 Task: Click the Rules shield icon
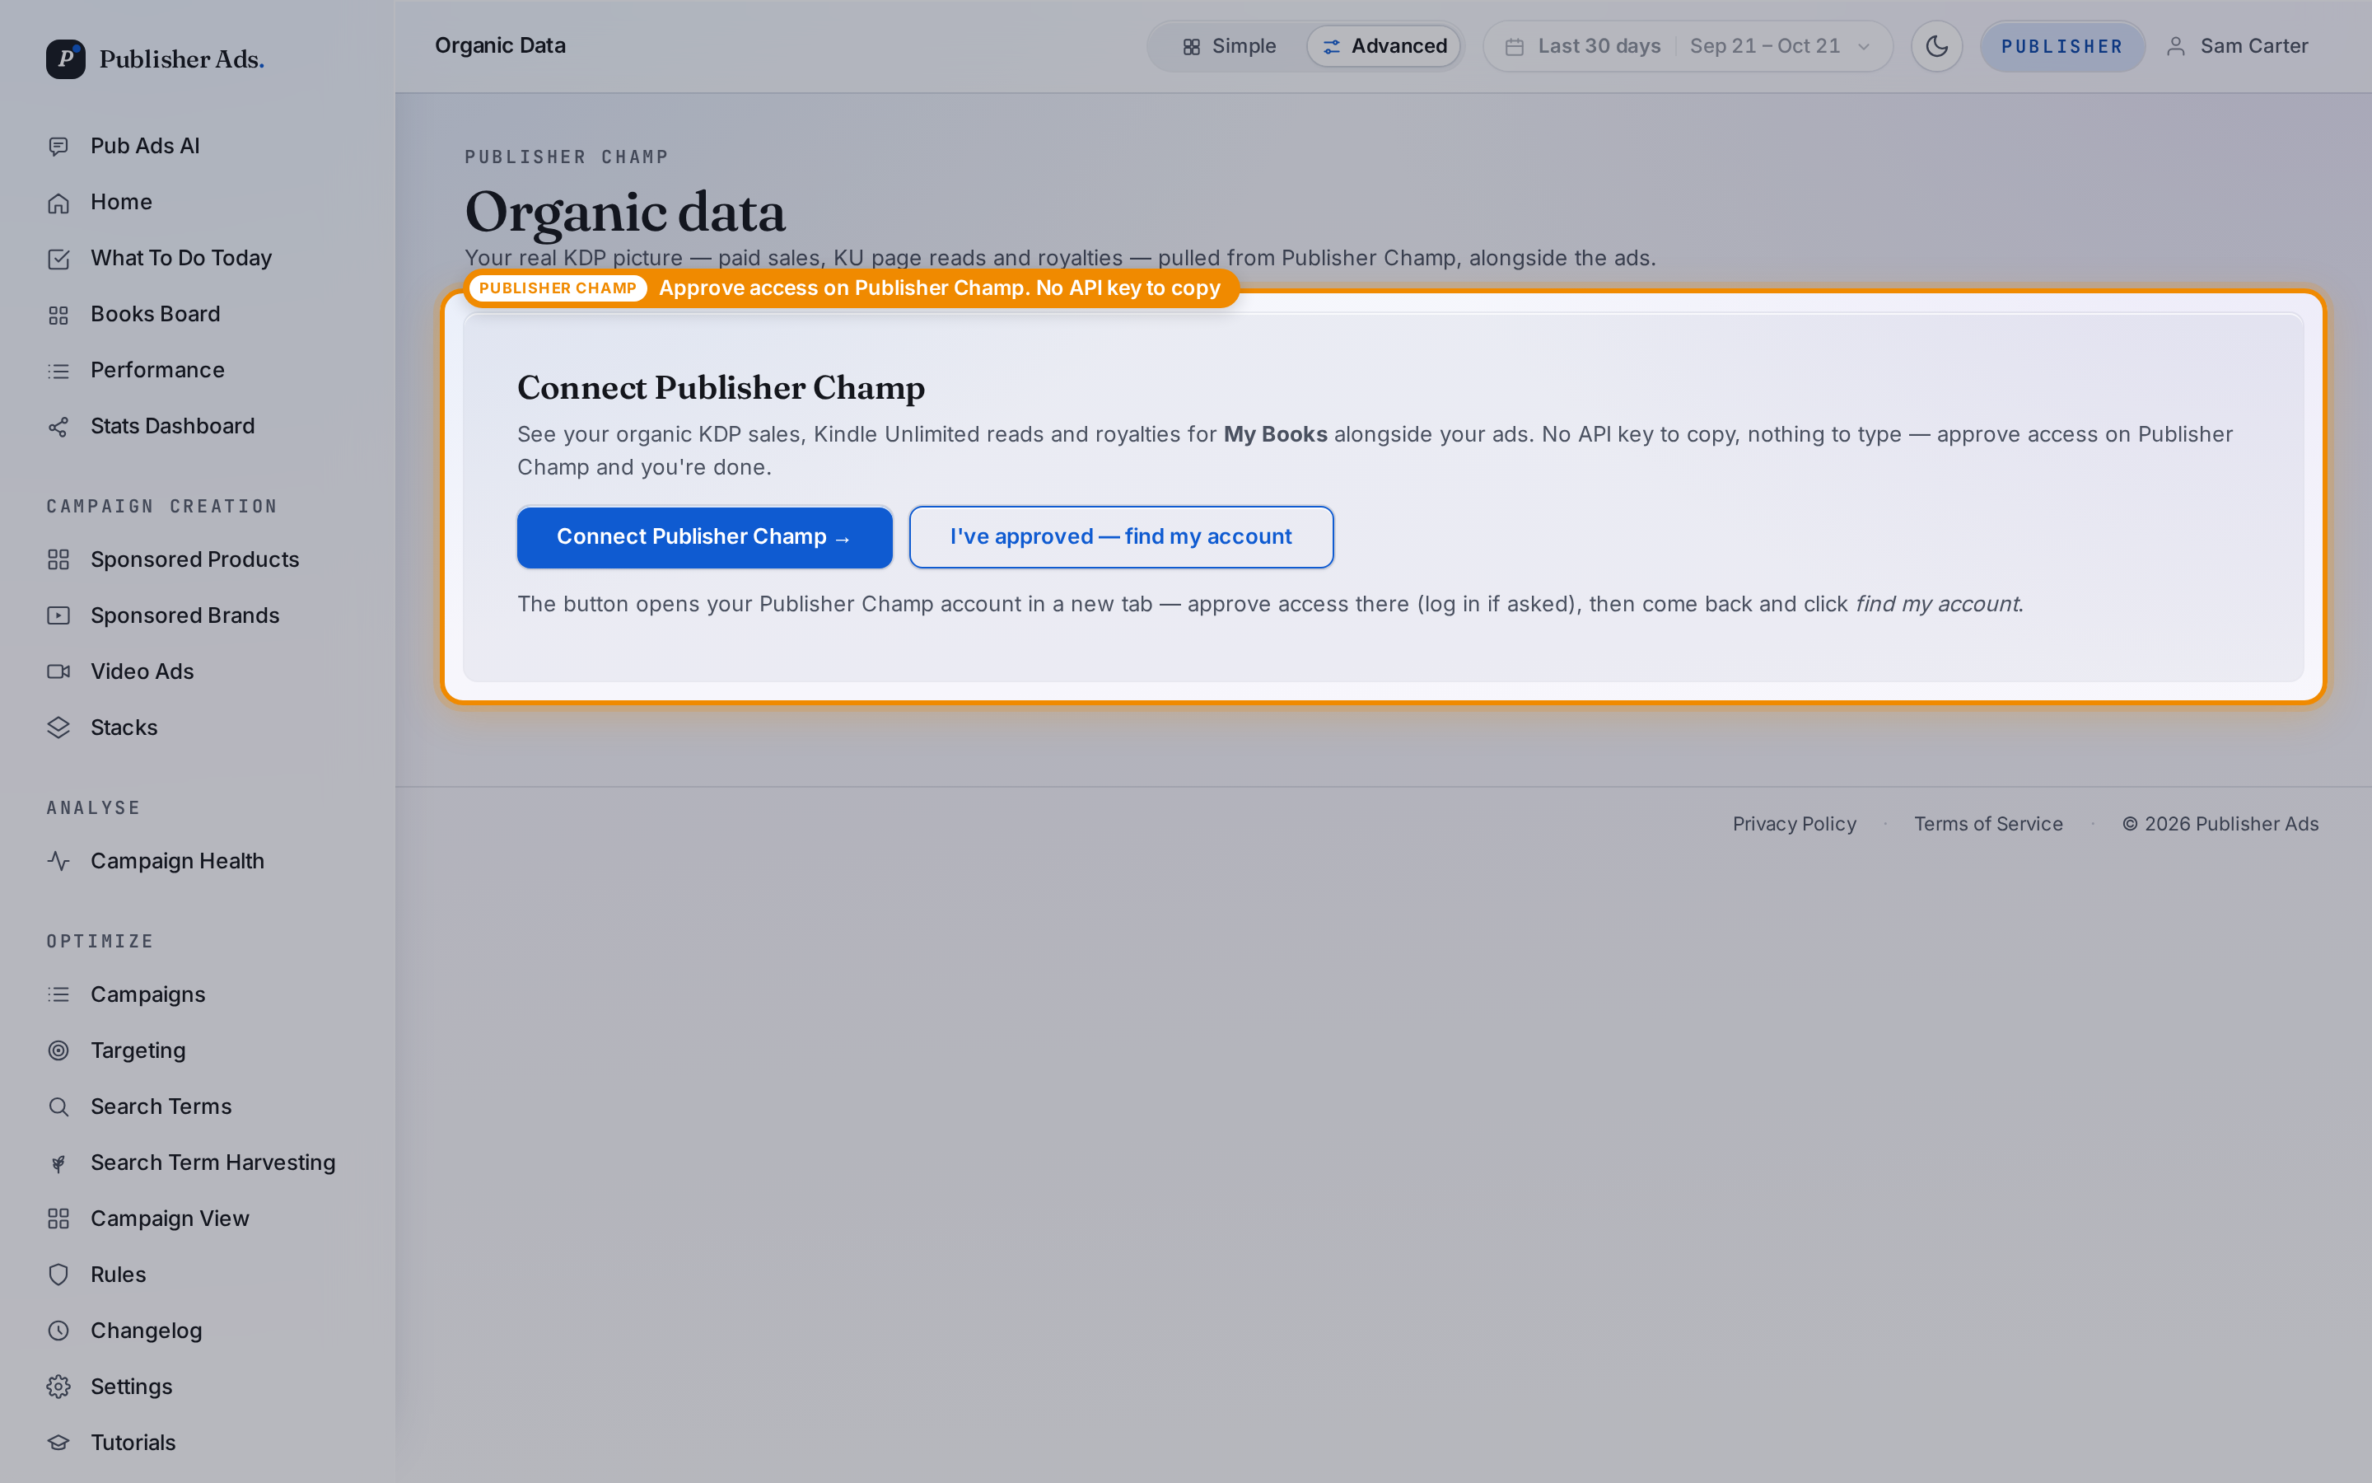(x=58, y=1275)
